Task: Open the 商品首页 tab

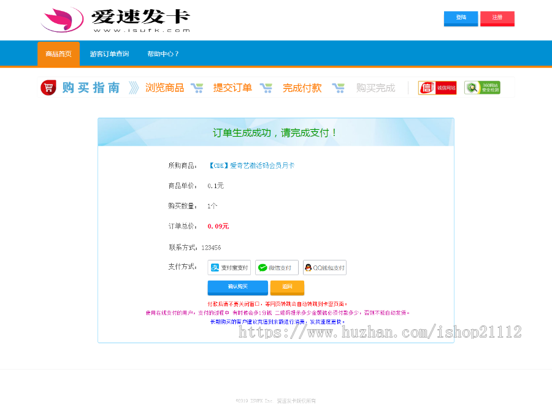Action: coord(58,54)
